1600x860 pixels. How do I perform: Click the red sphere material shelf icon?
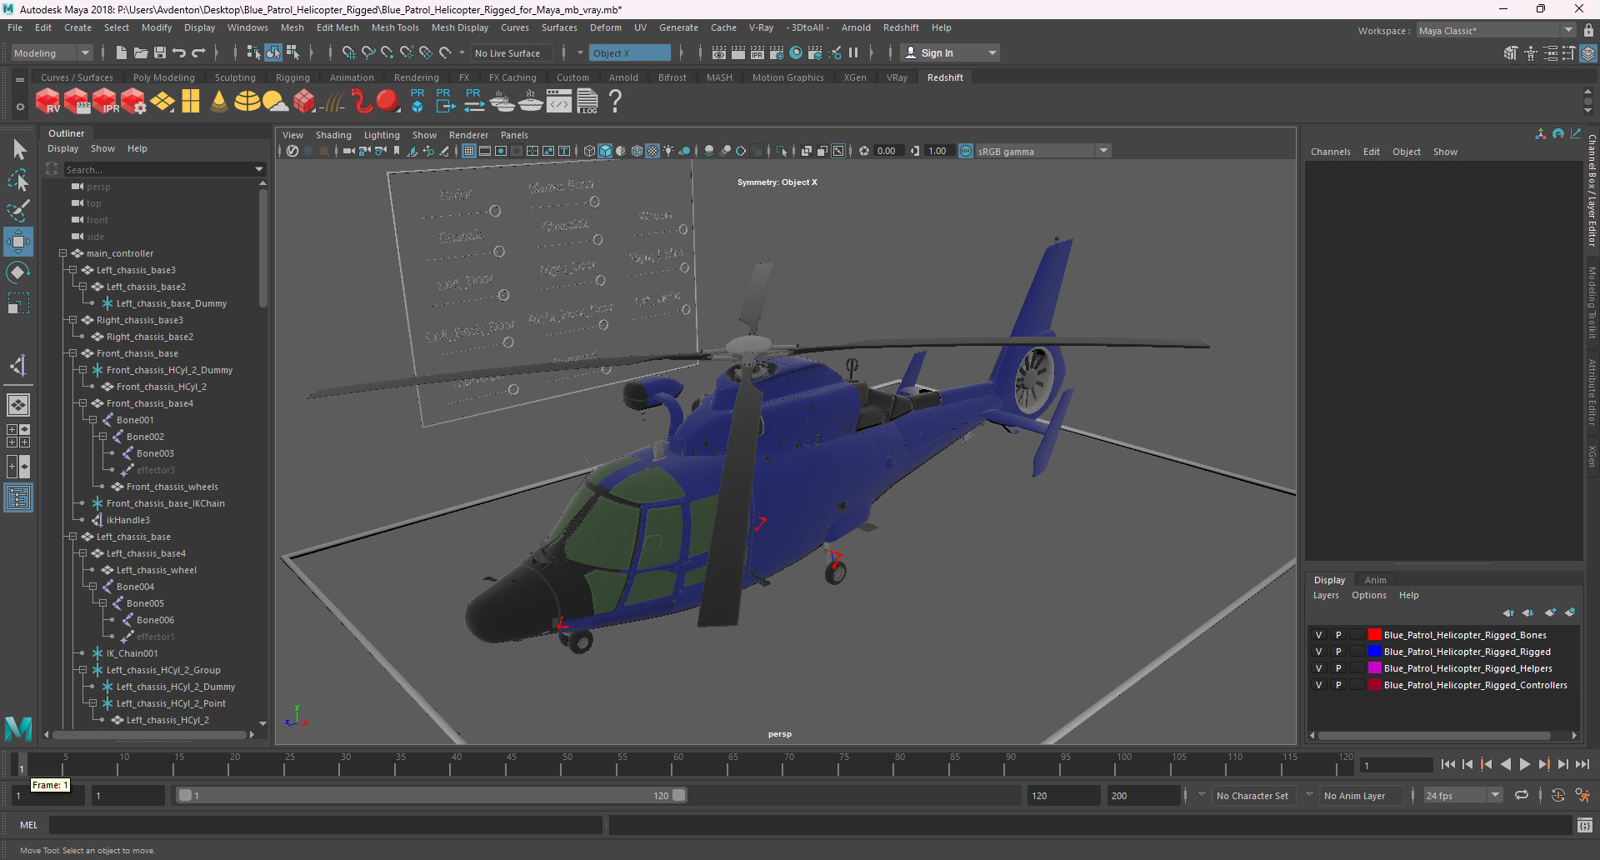click(x=387, y=102)
